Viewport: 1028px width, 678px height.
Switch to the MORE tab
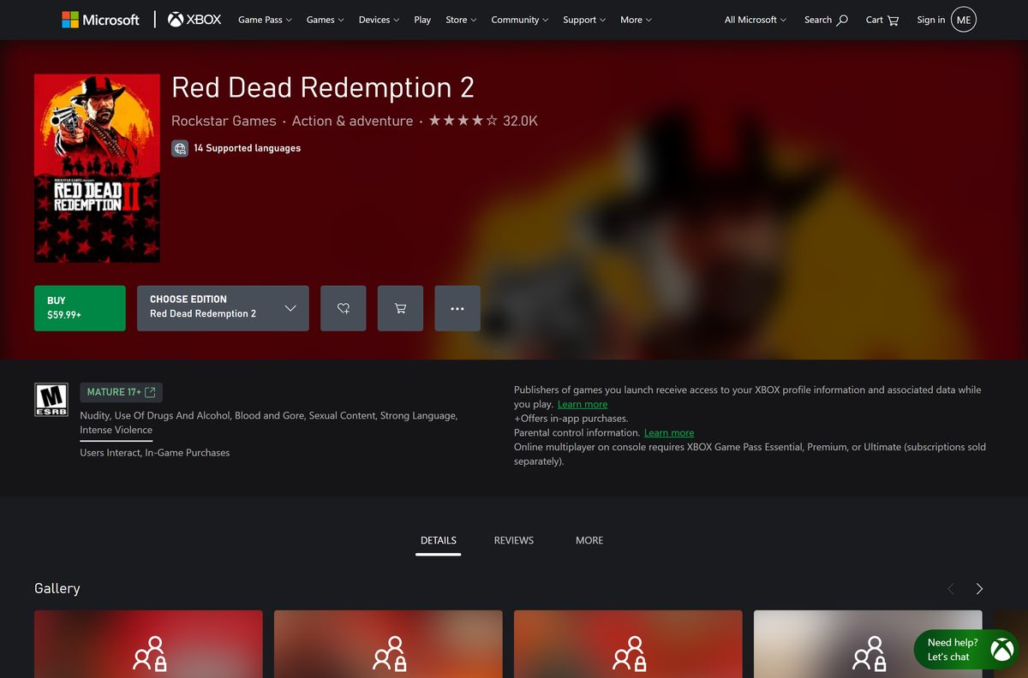589,540
